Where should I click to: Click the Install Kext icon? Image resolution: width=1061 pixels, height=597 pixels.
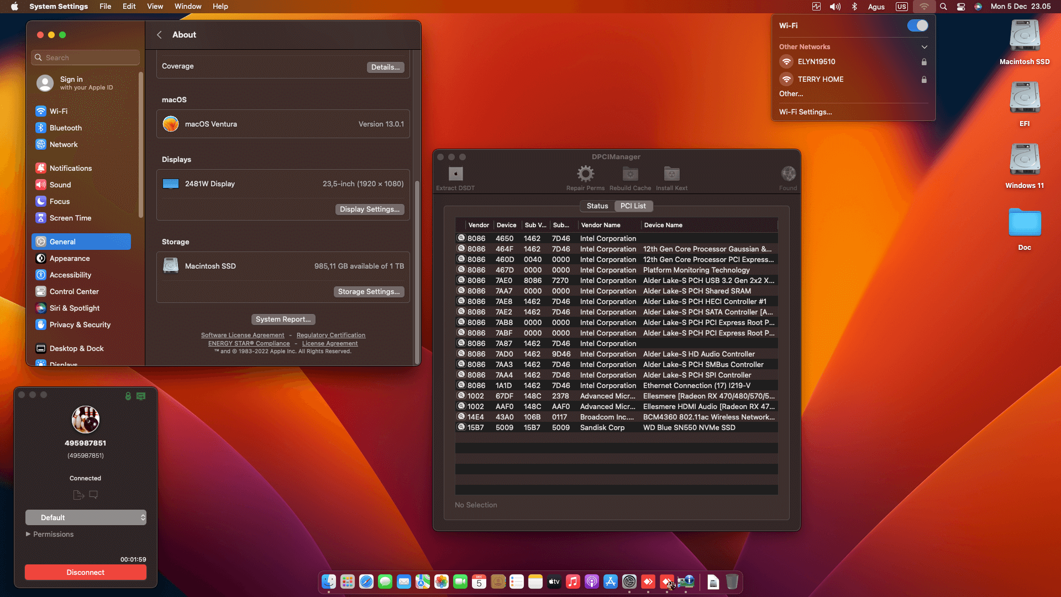coord(671,174)
